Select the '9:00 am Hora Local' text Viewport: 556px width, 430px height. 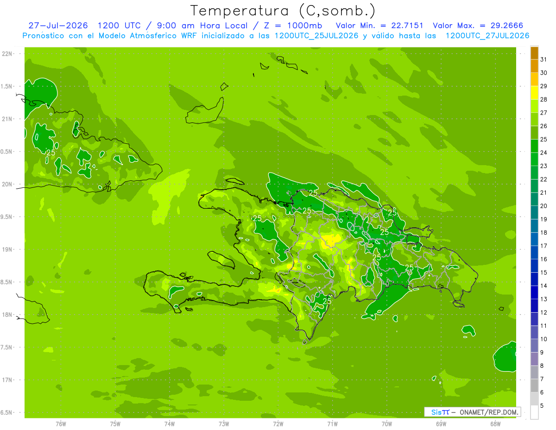coord(203,26)
